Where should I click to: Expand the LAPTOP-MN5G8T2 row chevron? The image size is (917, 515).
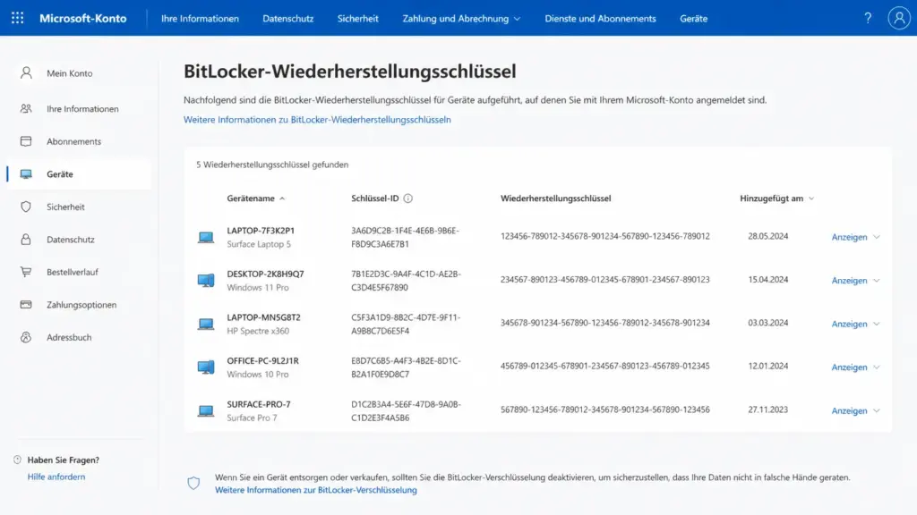tap(877, 324)
